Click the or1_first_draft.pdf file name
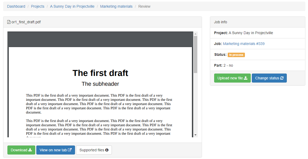 [x=26, y=22]
